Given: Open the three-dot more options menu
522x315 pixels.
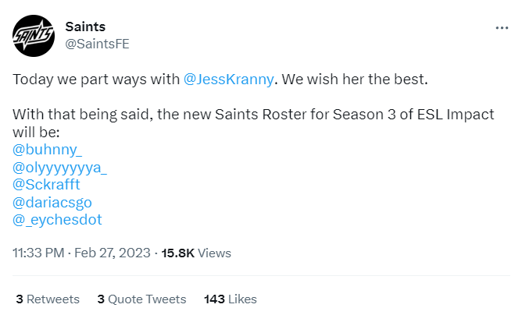Looking at the screenshot, I should (502, 27).
